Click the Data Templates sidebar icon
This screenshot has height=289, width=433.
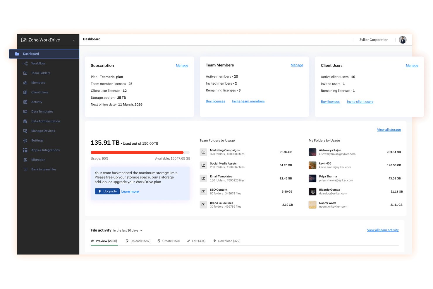pyautogui.click(x=25, y=112)
